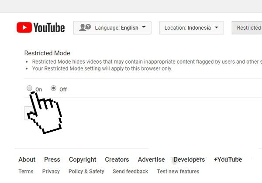Open the Copyright link
Image resolution: width=262 pixels, height=183 pixels.
(83, 159)
